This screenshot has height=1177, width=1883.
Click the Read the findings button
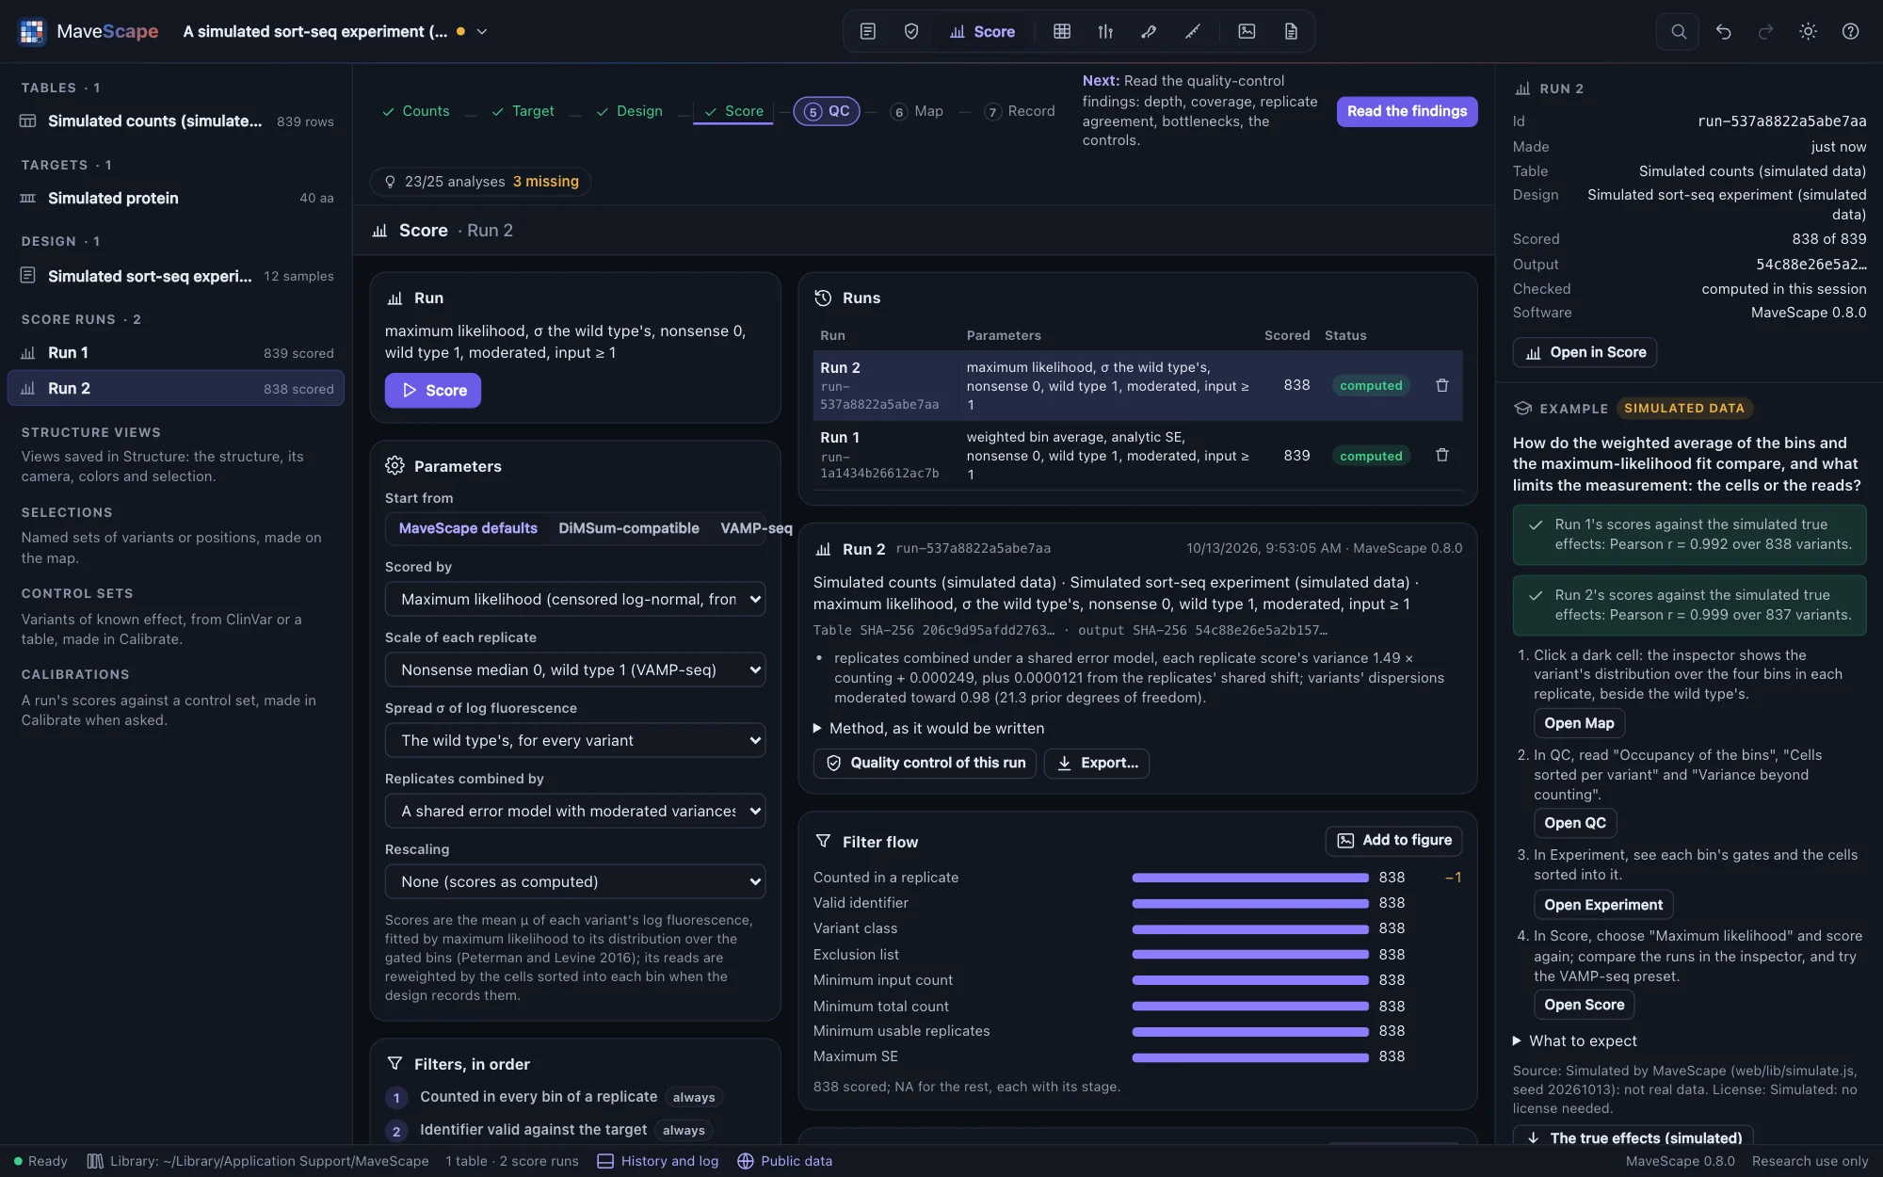click(x=1407, y=111)
